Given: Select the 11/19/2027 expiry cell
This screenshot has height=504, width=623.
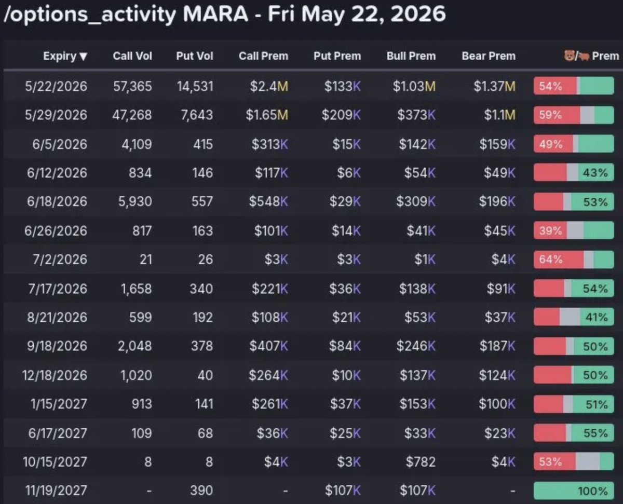Looking at the screenshot, I should (56, 491).
